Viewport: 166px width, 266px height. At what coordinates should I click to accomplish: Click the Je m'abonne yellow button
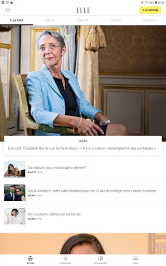tap(150, 10)
